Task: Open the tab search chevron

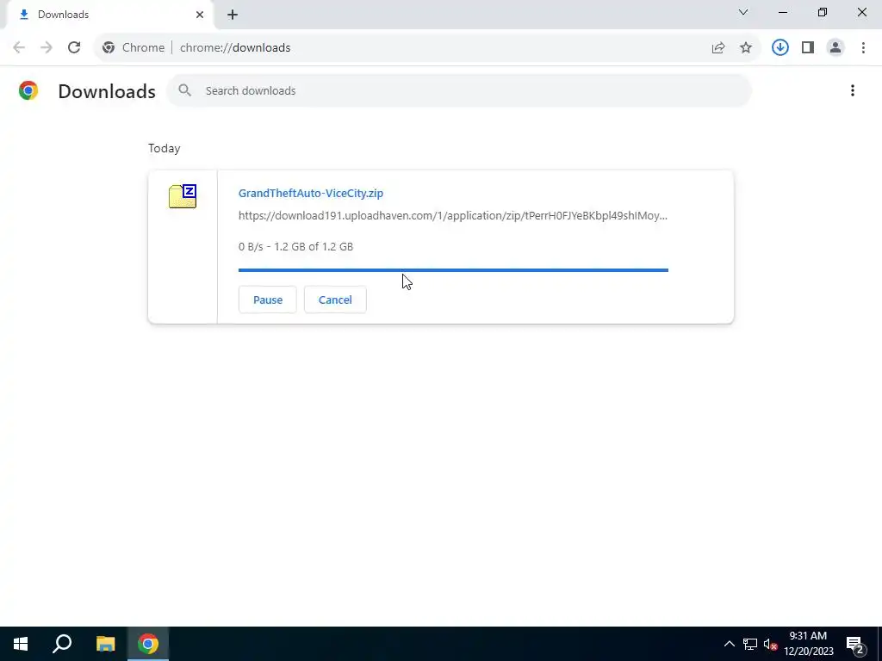Action: click(x=743, y=12)
